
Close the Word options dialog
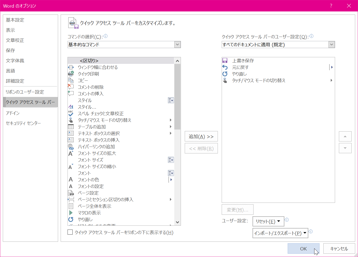pyautogui.click(x=349, y=6)
